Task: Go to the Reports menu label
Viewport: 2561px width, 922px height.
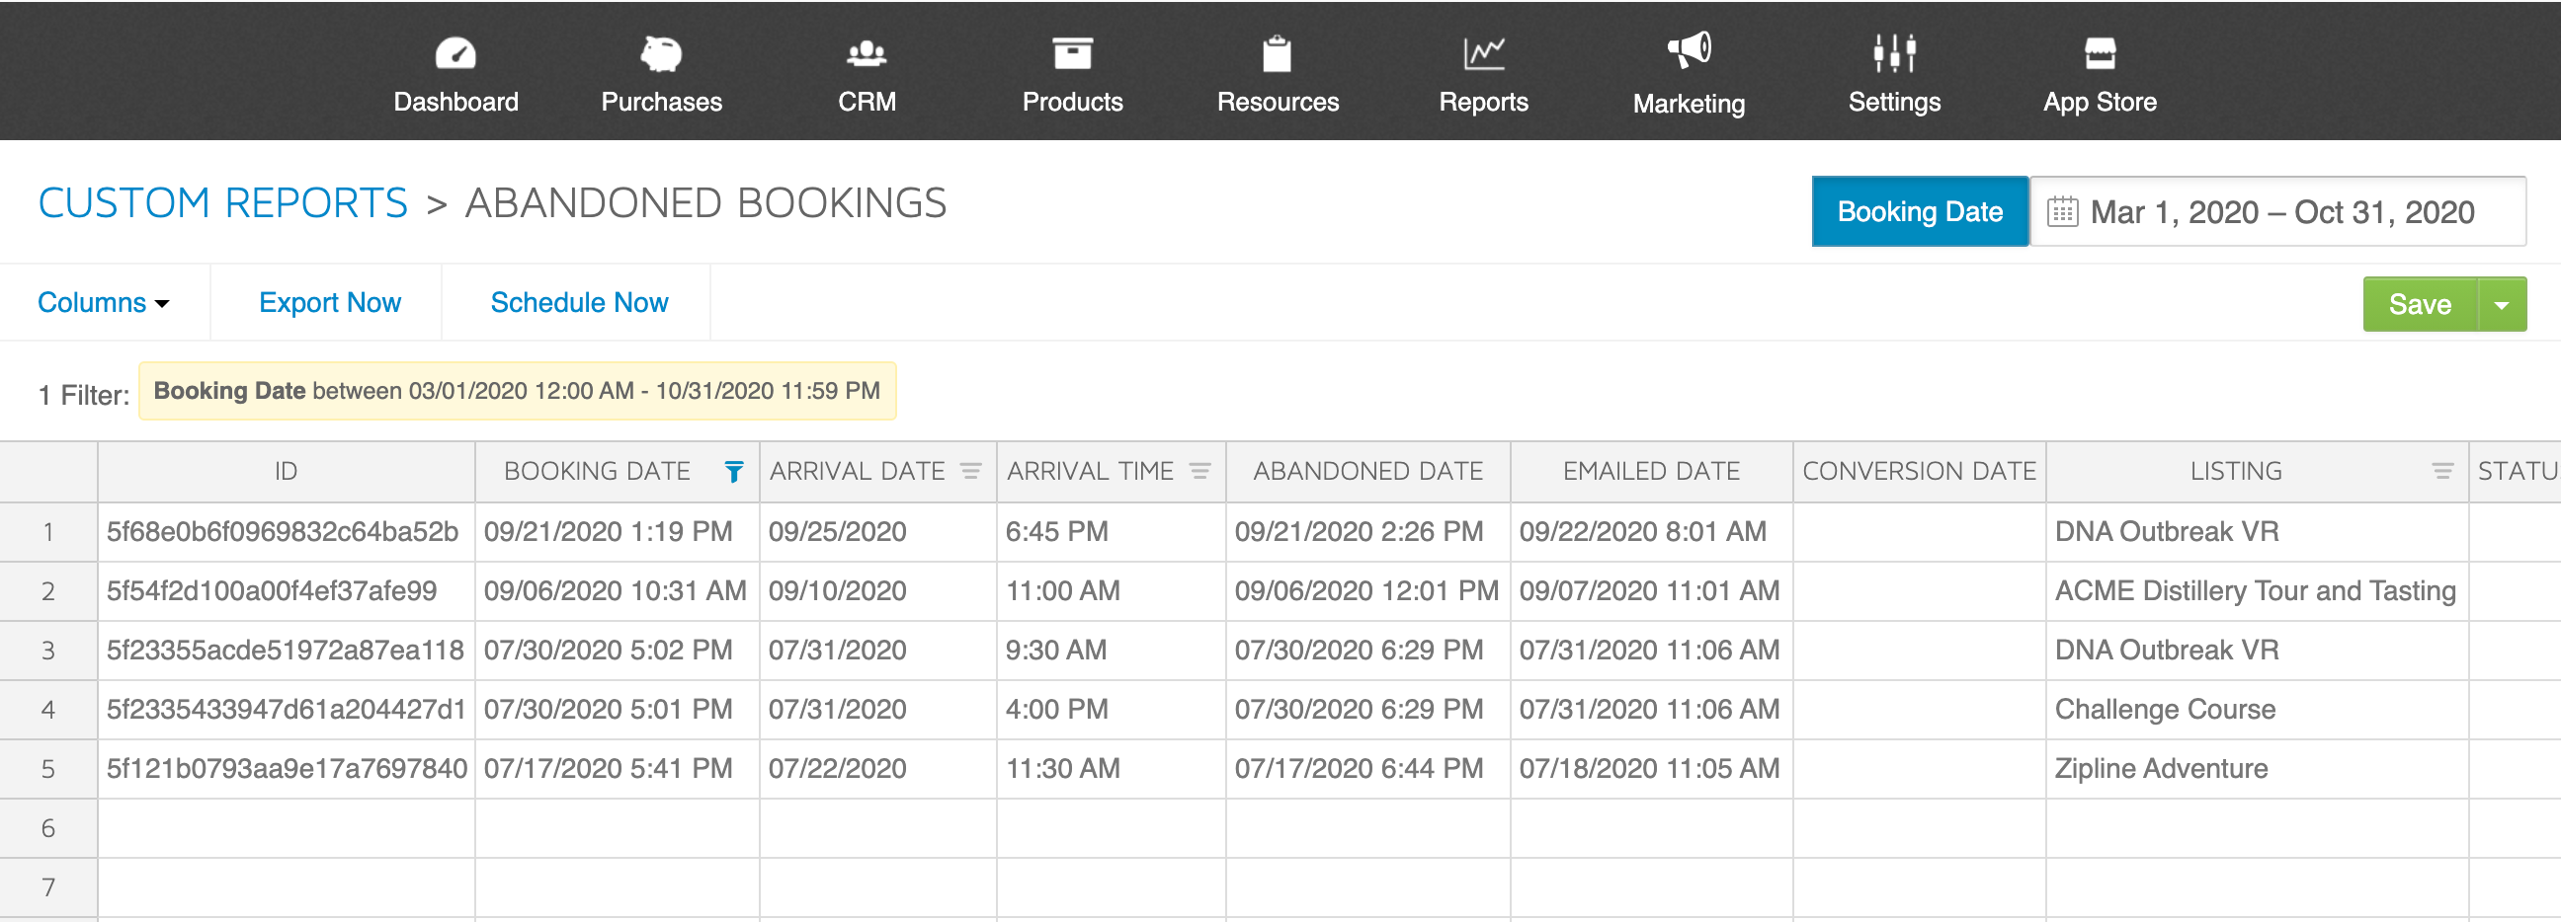Action: [x=1483, y=102]
